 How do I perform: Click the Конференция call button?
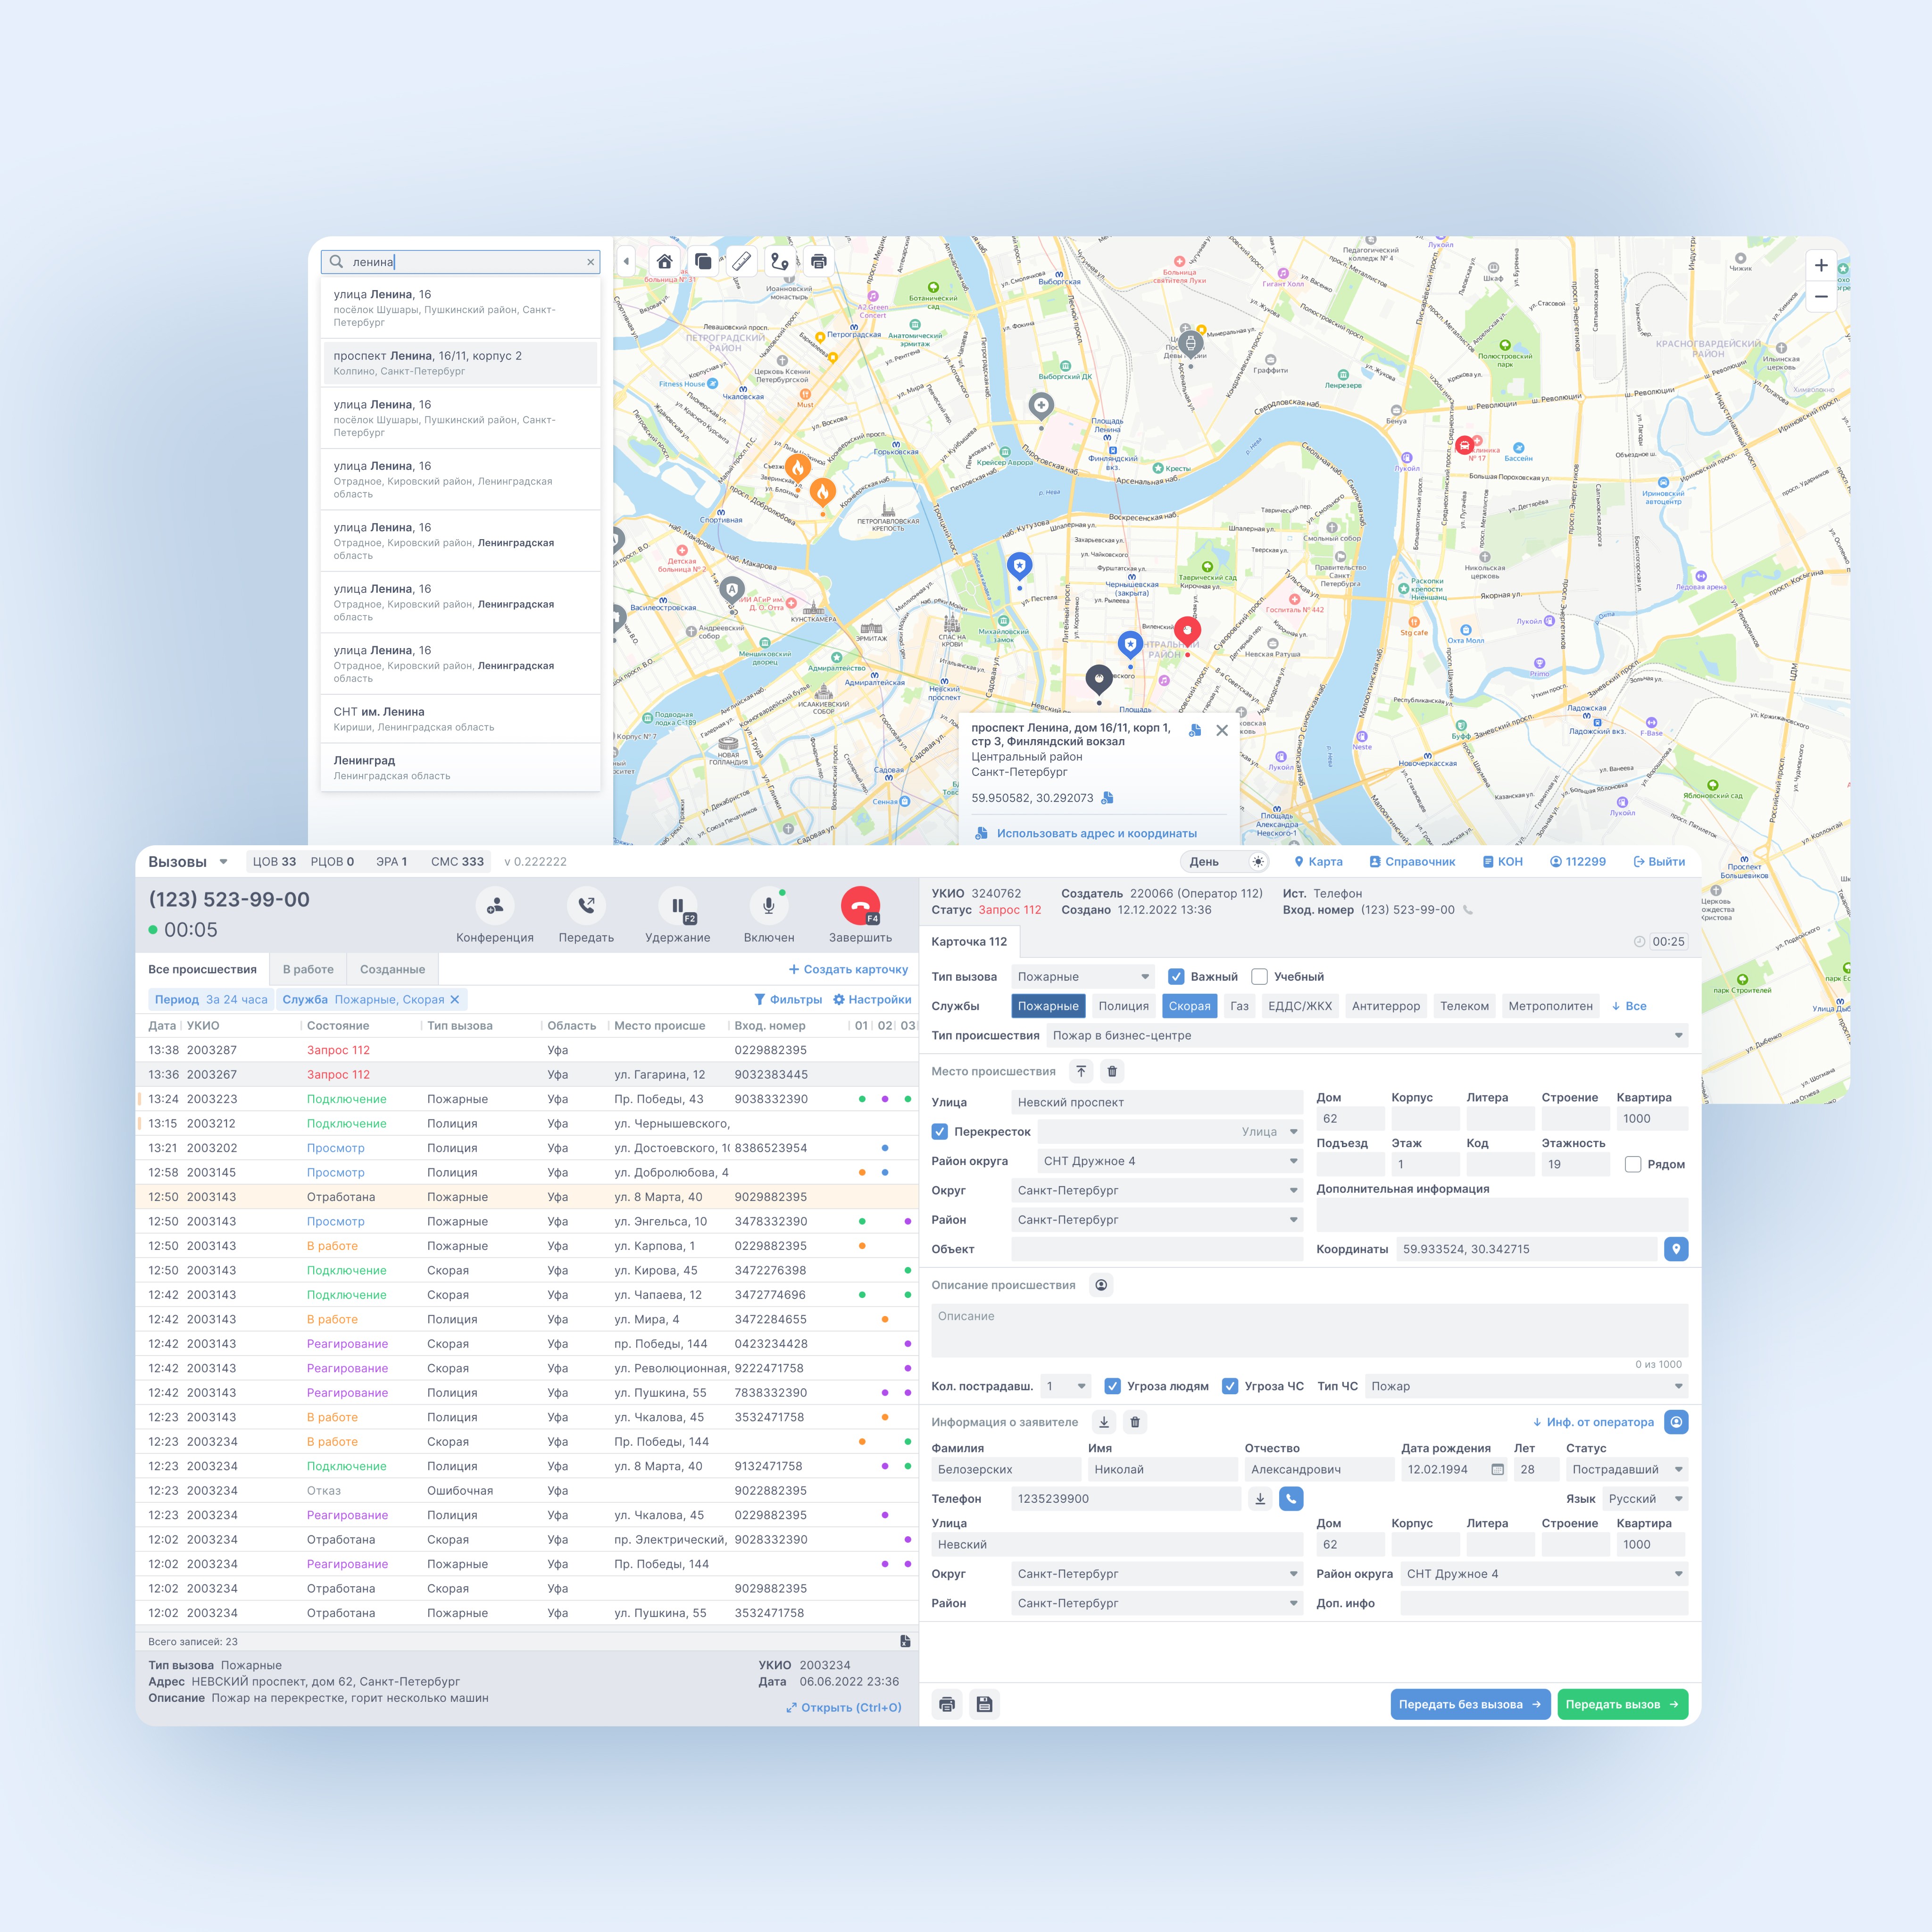[x=495, y=906]
